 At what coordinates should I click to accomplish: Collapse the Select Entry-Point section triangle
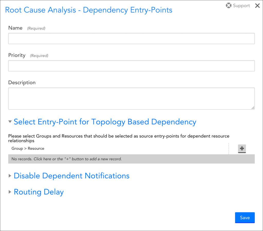pos(10,122)
